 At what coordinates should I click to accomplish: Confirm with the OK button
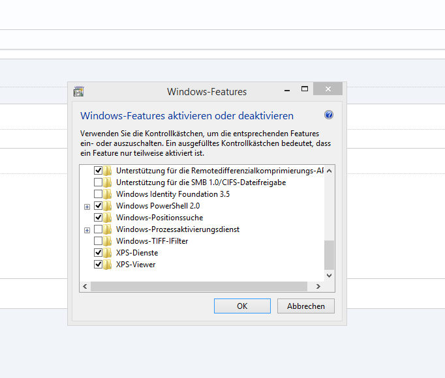(x=242, y=306)
